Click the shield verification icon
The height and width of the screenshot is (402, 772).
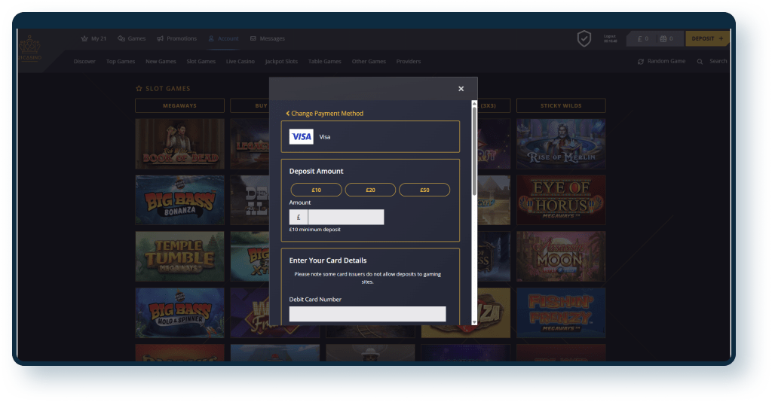[x=584, y=38]
